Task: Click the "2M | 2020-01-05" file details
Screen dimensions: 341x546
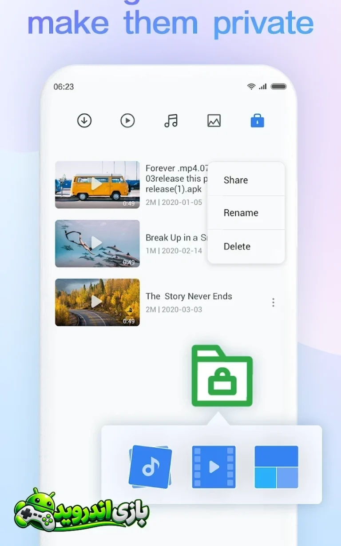Action: click(x=174, y=202)
